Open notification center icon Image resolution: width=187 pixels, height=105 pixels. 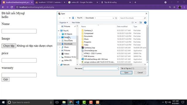[183, 102]
